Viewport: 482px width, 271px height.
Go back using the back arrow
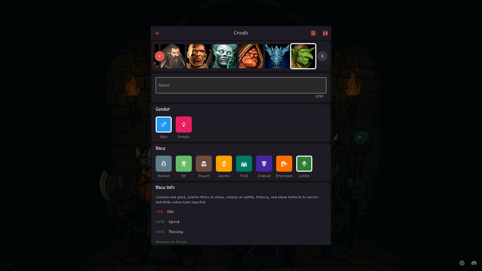[158, 33]
